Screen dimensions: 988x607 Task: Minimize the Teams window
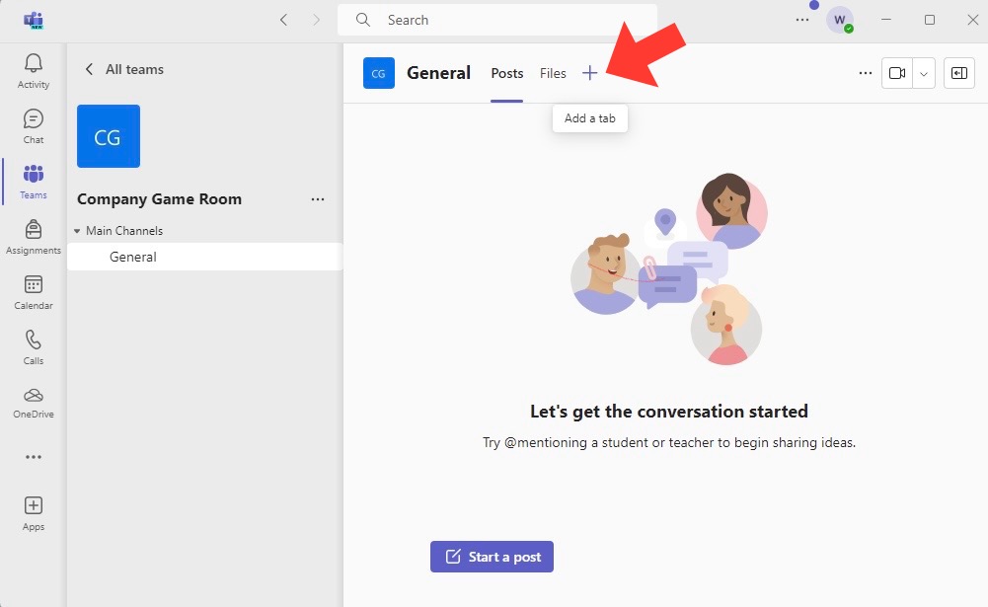[886, 20]
